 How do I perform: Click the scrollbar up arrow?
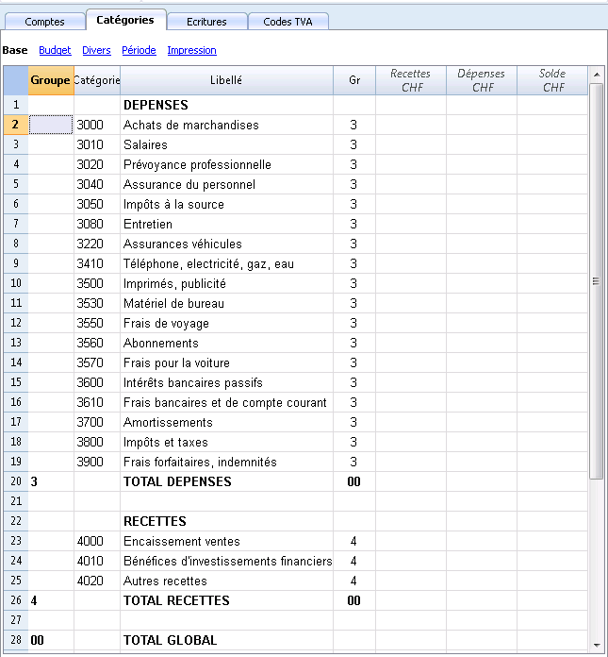coord(597,75)
